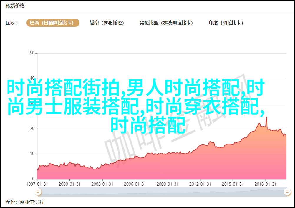Screen dimensions: 295x208
Task: Click the 50 label on the y-axis
Action: coord(32,53)
